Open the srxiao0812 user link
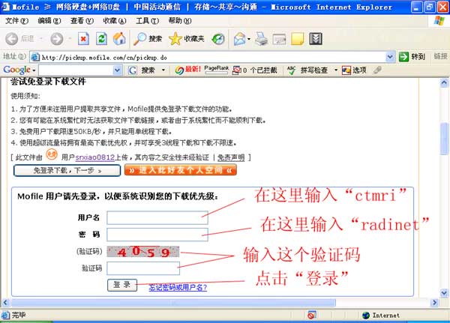The width and height of the screenshot is (450, 323). click(94, 157)
